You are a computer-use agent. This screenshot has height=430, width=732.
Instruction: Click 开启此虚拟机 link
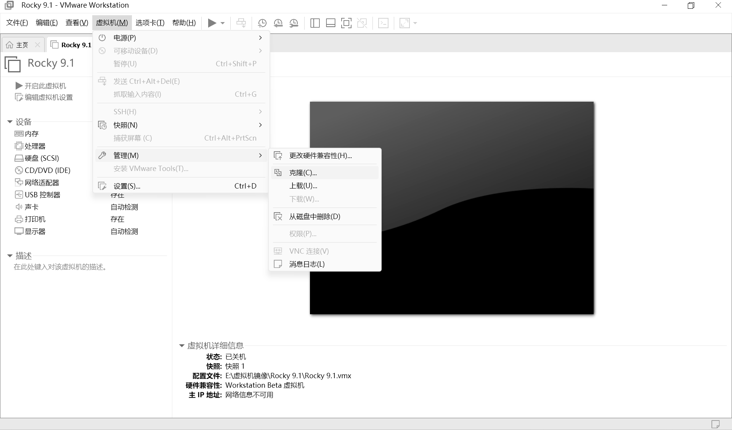coord(45,86)
